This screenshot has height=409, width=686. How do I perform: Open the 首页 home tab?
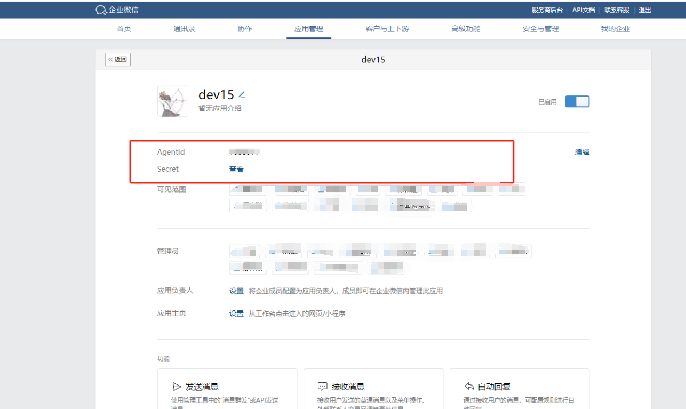click(x=124, y=29)
